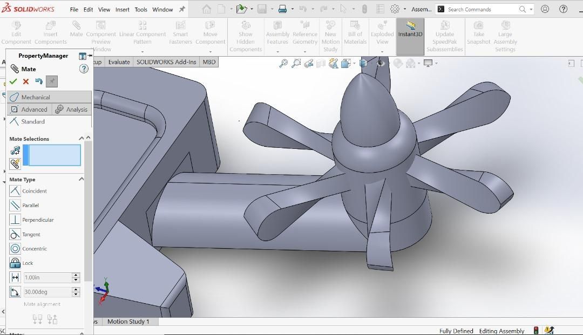583x335 pixels.
Task: Toggle Instant3D mode off
Action: point(410,33)
